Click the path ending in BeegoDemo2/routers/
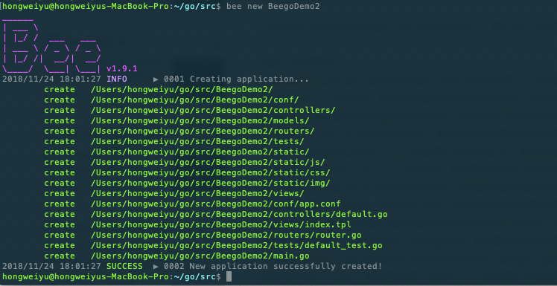The width and height of the screenshot is (557, 286). 203,131
